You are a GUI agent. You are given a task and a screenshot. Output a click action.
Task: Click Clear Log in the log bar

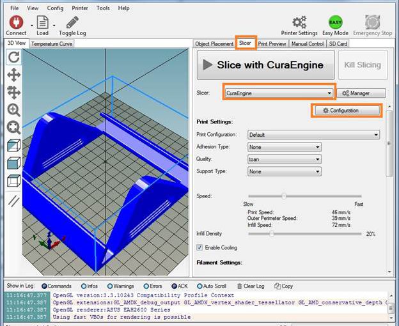click(253, 286)
